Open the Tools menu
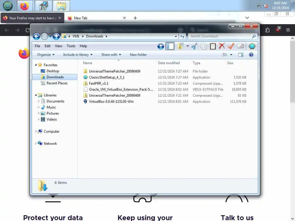295x221 pixels. tap(71, 46)
